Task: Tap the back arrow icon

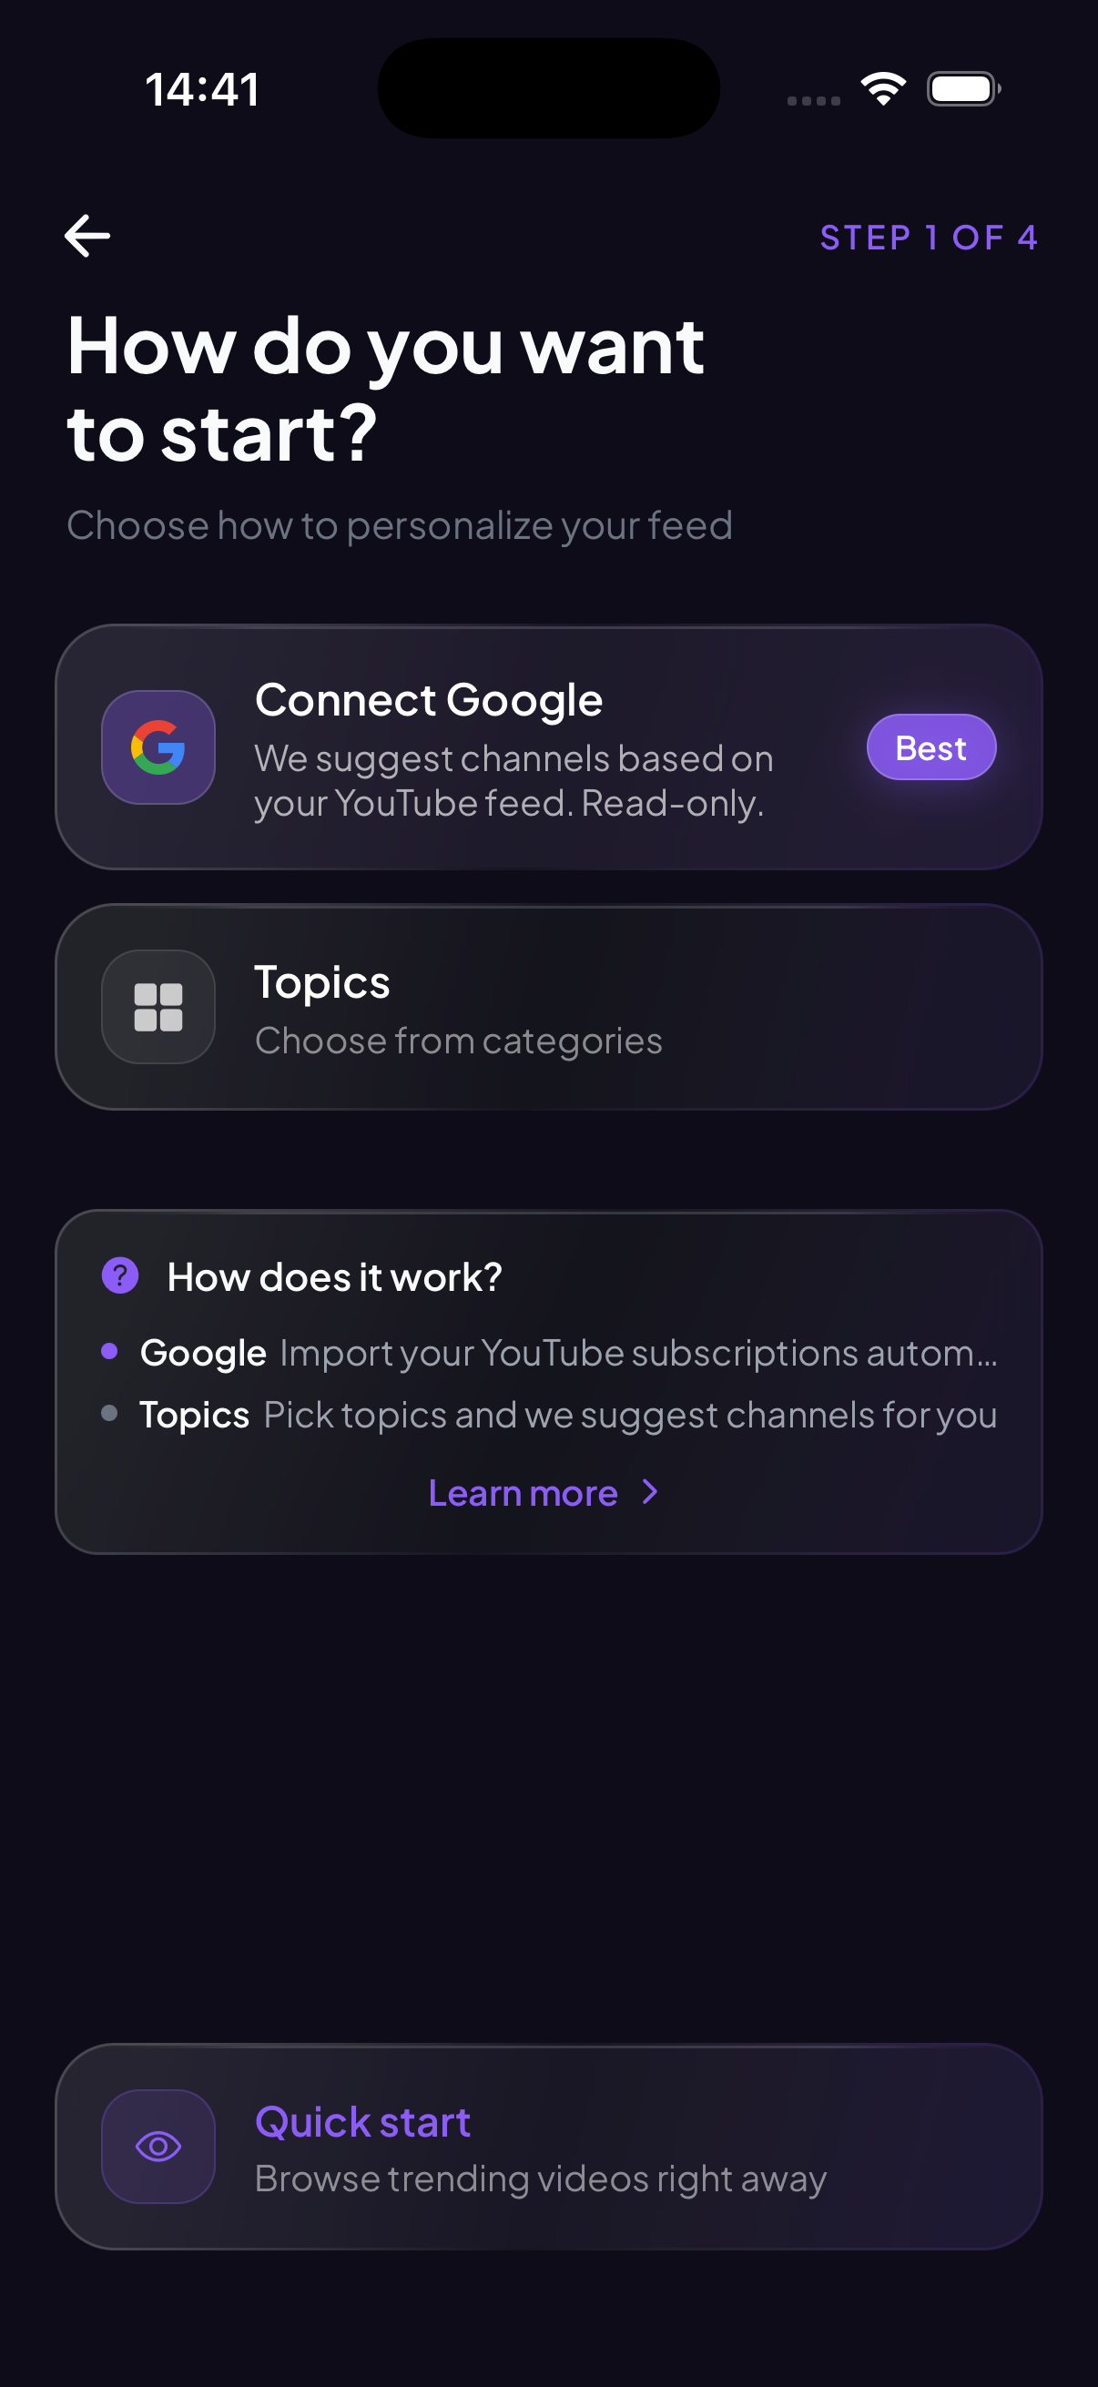Action: click(87, 237)
